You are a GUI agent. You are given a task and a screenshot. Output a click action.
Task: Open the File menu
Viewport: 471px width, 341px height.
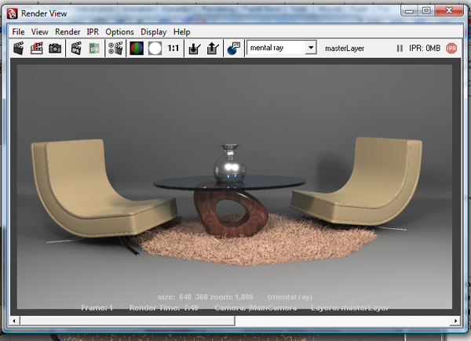pyautogui.click(x=18, y=32)
